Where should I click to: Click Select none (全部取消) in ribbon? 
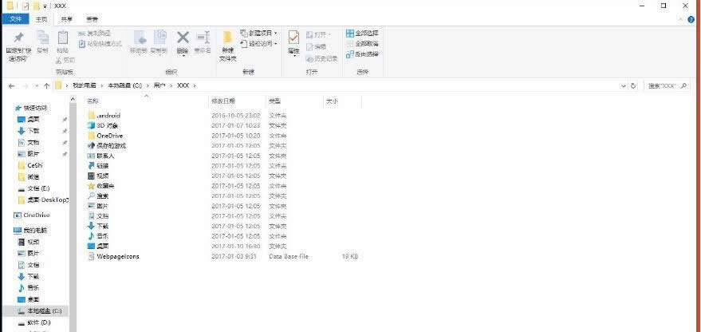pos(362,44)
